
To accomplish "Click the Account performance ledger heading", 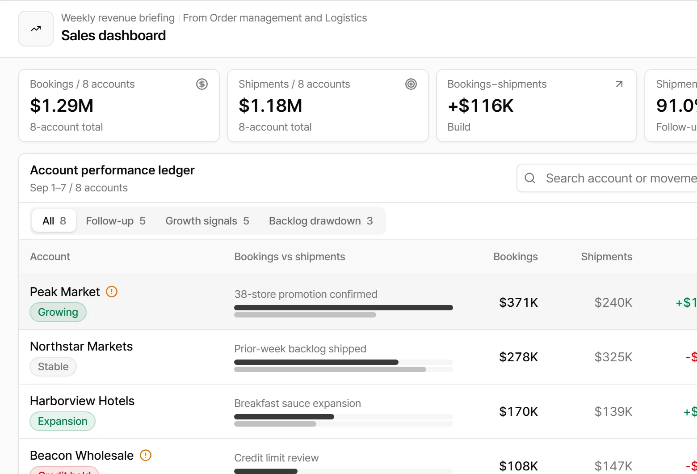I will [x=112, y=170].
